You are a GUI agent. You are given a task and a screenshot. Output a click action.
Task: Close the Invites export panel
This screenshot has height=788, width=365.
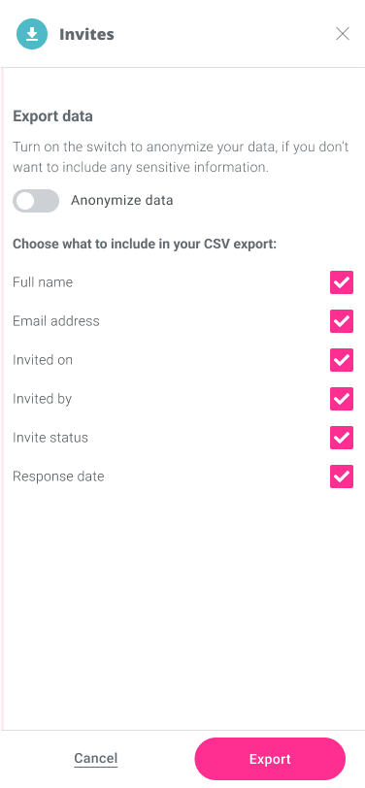343,34
